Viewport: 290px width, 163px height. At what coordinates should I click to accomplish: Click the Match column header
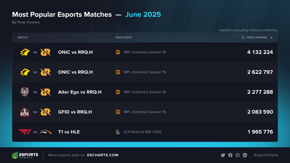pos(23,37)
